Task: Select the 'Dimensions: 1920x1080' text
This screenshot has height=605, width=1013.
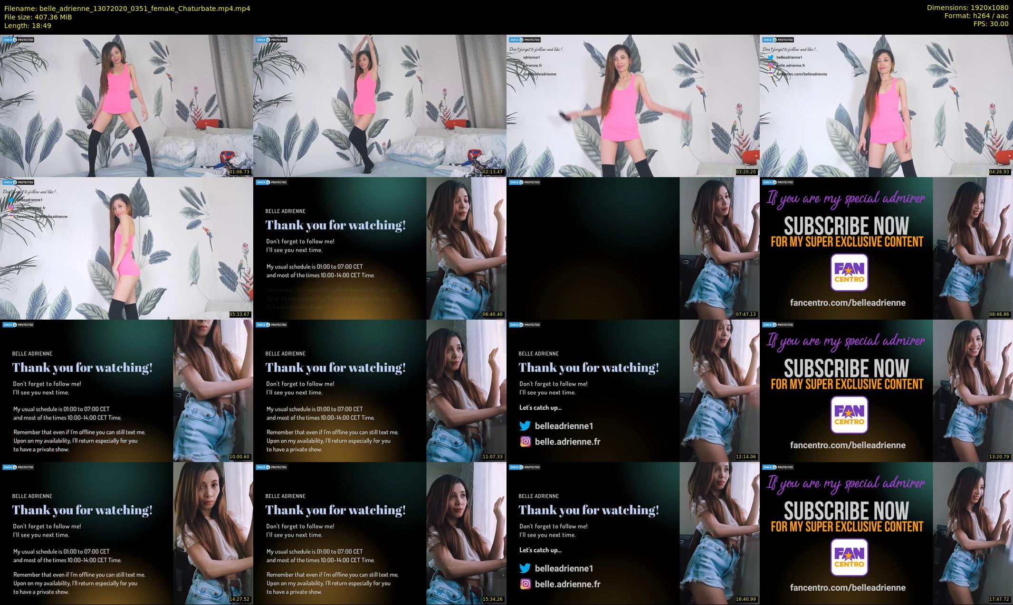Action: [967, 8]
